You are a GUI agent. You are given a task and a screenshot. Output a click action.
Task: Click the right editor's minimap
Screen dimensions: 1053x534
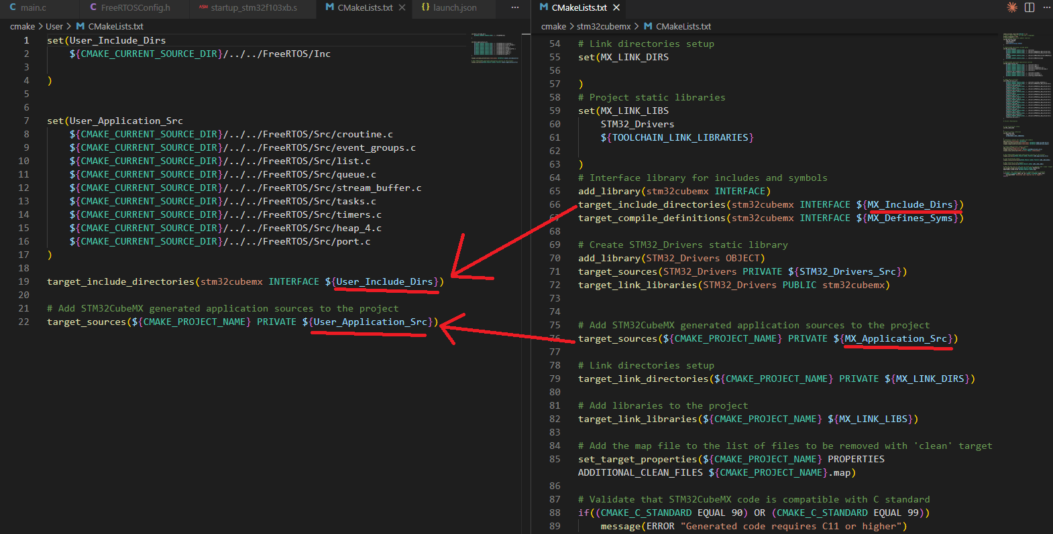[1028, 104]
